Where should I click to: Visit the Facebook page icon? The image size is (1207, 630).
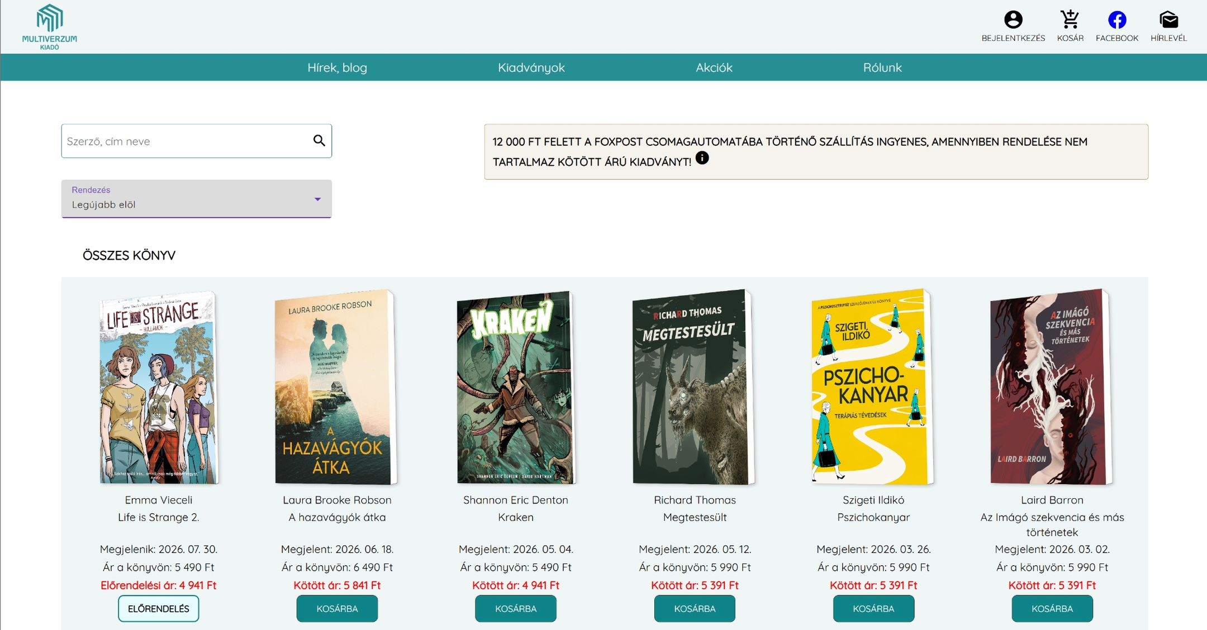(x=1117, y=20)
